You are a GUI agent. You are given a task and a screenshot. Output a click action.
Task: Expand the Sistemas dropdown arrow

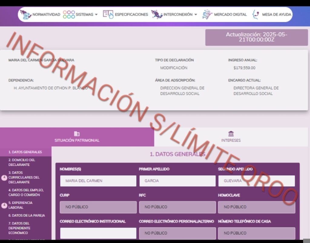[96, 15]
